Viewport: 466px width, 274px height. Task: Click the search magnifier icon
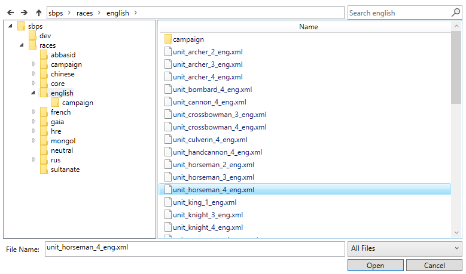point(456,13)
